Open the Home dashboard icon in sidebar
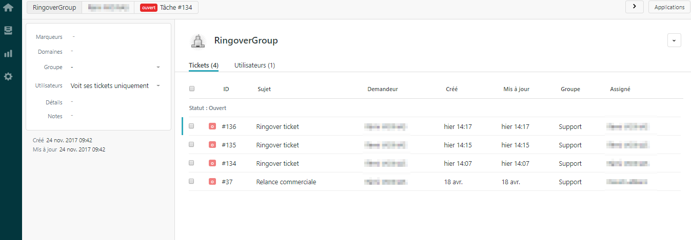The width and height of the screenshot is (691, 240). 8,8
